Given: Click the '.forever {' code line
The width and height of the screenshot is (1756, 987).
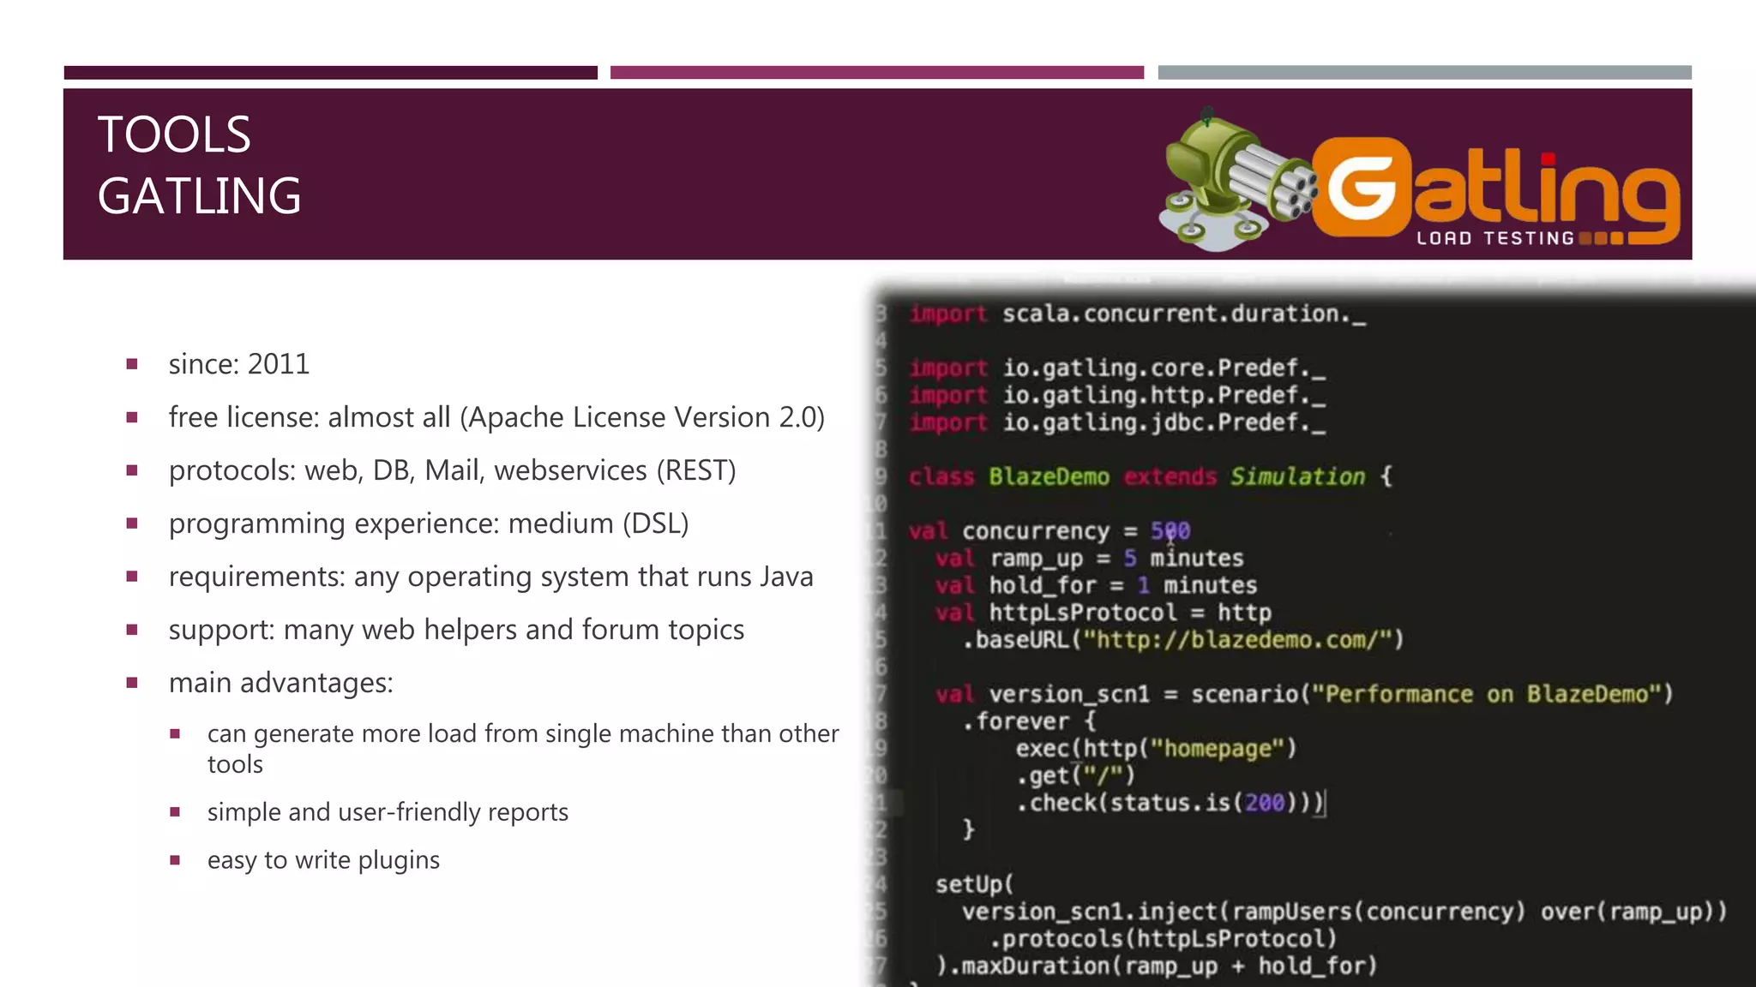Looking at the screenshot, I should (1029, 722).
